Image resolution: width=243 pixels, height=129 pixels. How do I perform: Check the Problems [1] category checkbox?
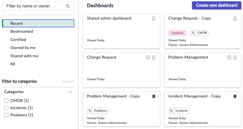click(x=6, y=115)
